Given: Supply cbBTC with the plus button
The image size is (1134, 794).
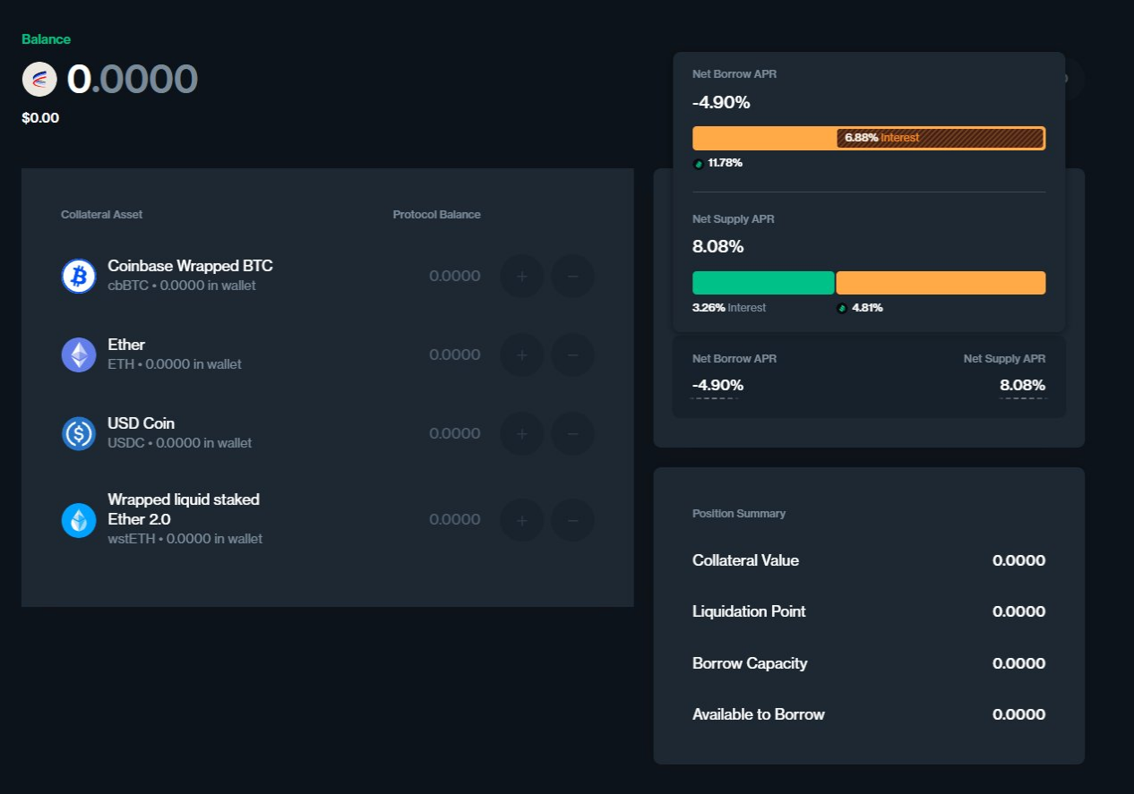Looking at the screenshot, I should click(522, 277).
